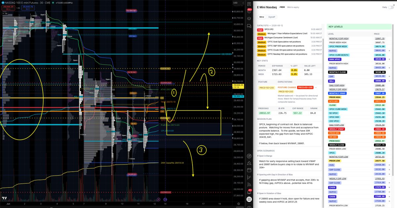The width and height of the screenshot is (397, 208).
Task: Click the MONTHLY VWAP blue level badge
Action: (338, 93)
